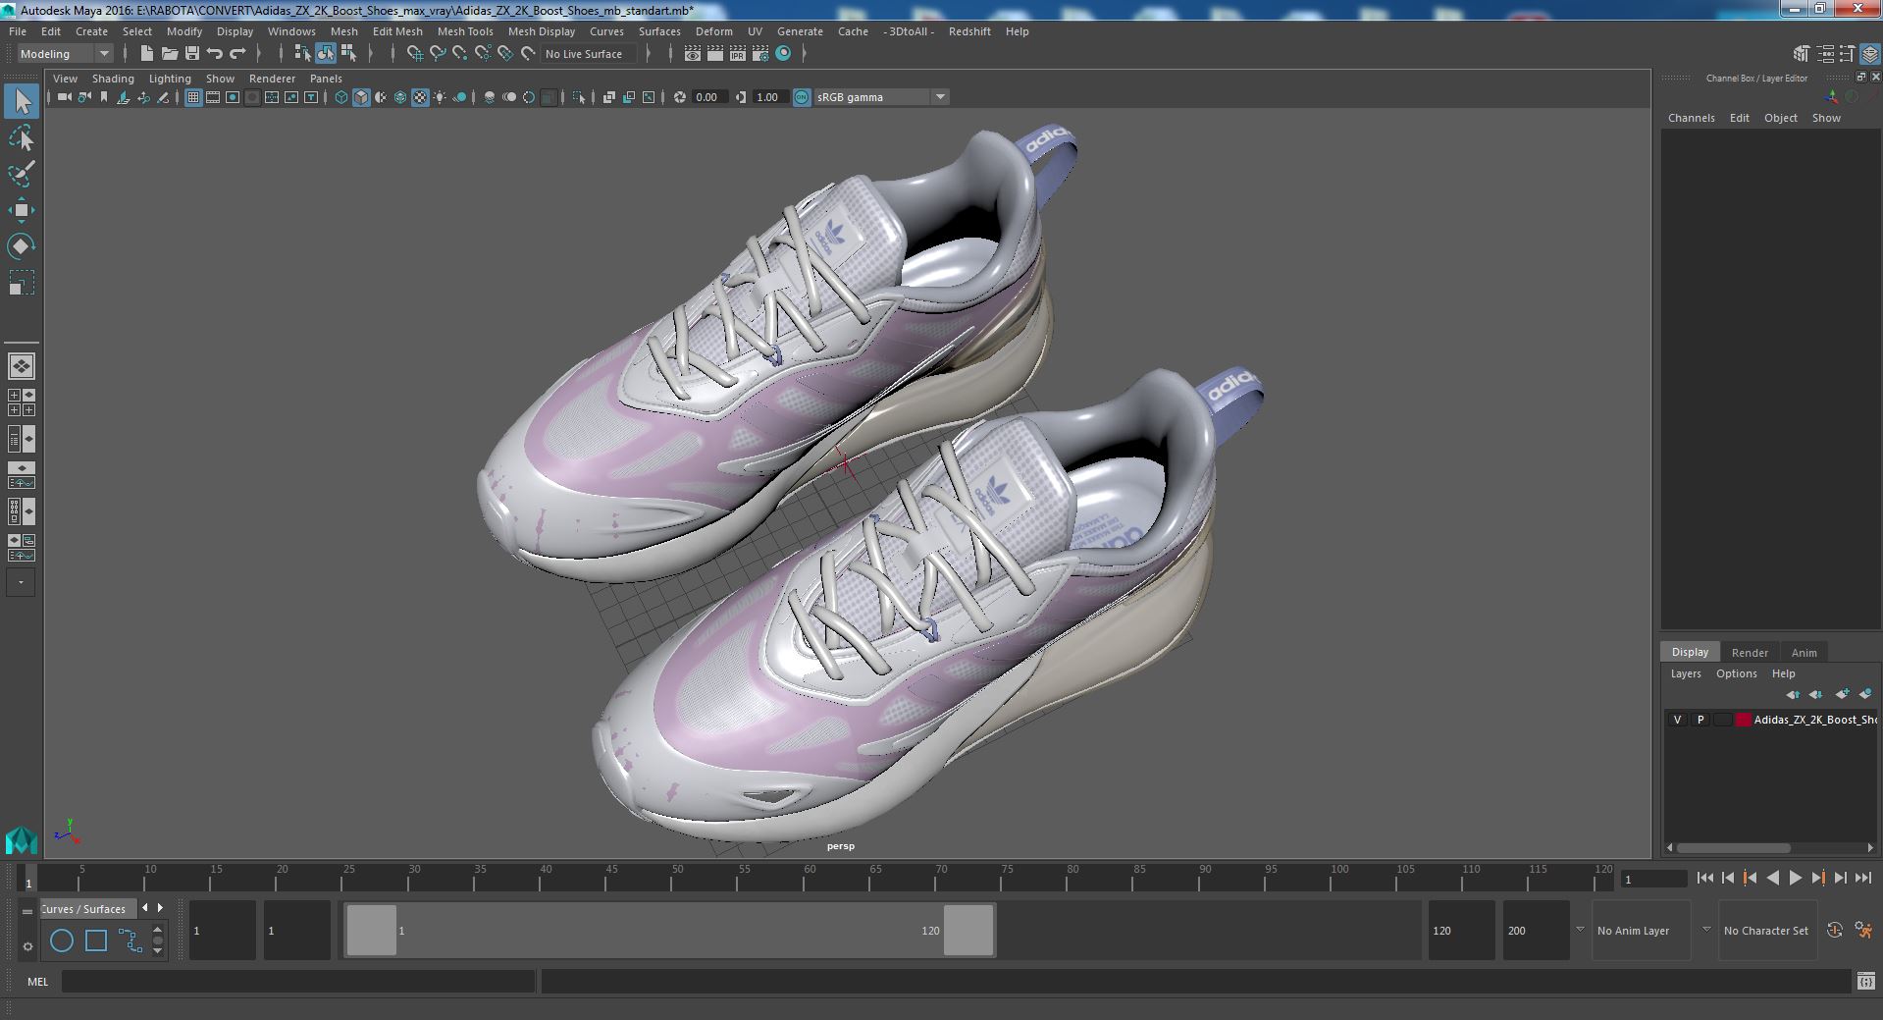Viewport: 1883px width, 1020px height.
Task: Open the Hypershade blue sphere icon
Action: [783, 54]
